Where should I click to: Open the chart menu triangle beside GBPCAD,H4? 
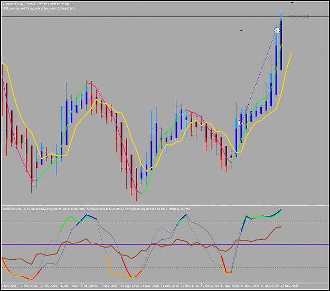pos(4,4)
